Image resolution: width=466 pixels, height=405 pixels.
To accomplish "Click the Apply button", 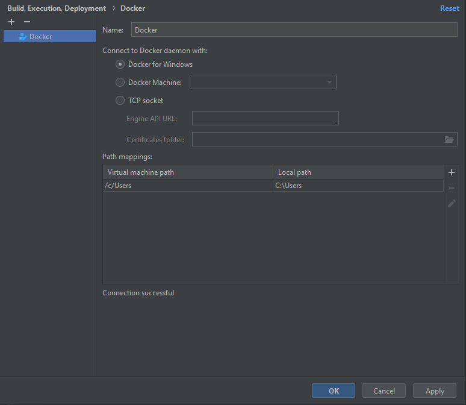I will 435,391.
